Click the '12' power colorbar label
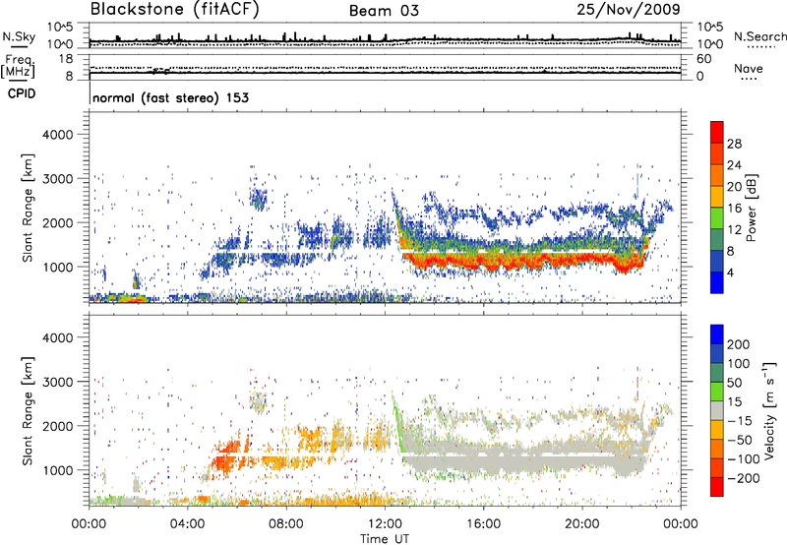Image resolution: width=787 pixels, height=545 pixels. pyautogui.click(x=734, y=230)
